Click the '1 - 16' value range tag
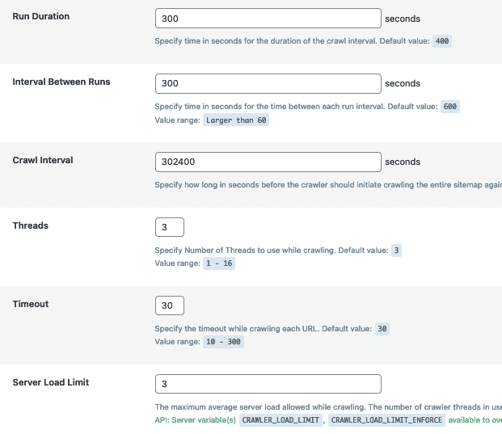Screen dimensions: 502x434 pyautogui.click(x=217, y=263)
